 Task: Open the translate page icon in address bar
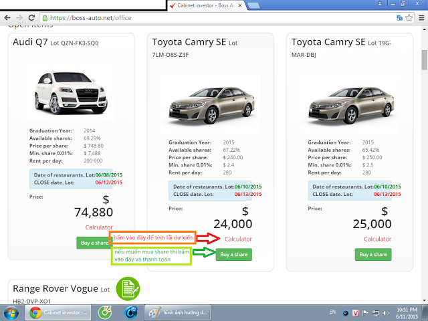point(400,18)
